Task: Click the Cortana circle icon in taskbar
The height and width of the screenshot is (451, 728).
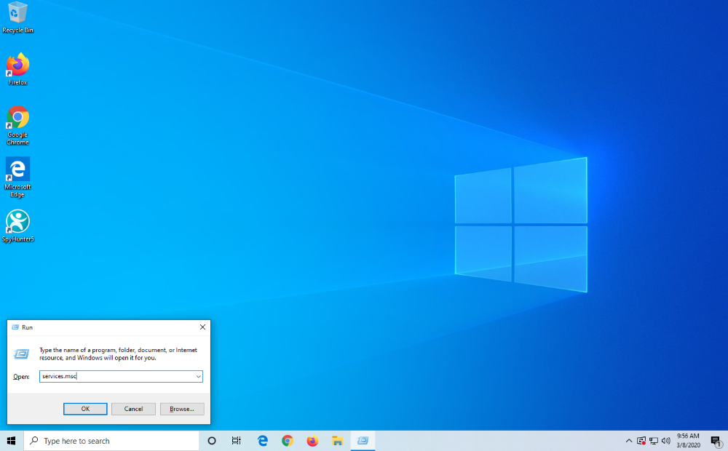Action: pyautogui.click(x=212, y=441)
